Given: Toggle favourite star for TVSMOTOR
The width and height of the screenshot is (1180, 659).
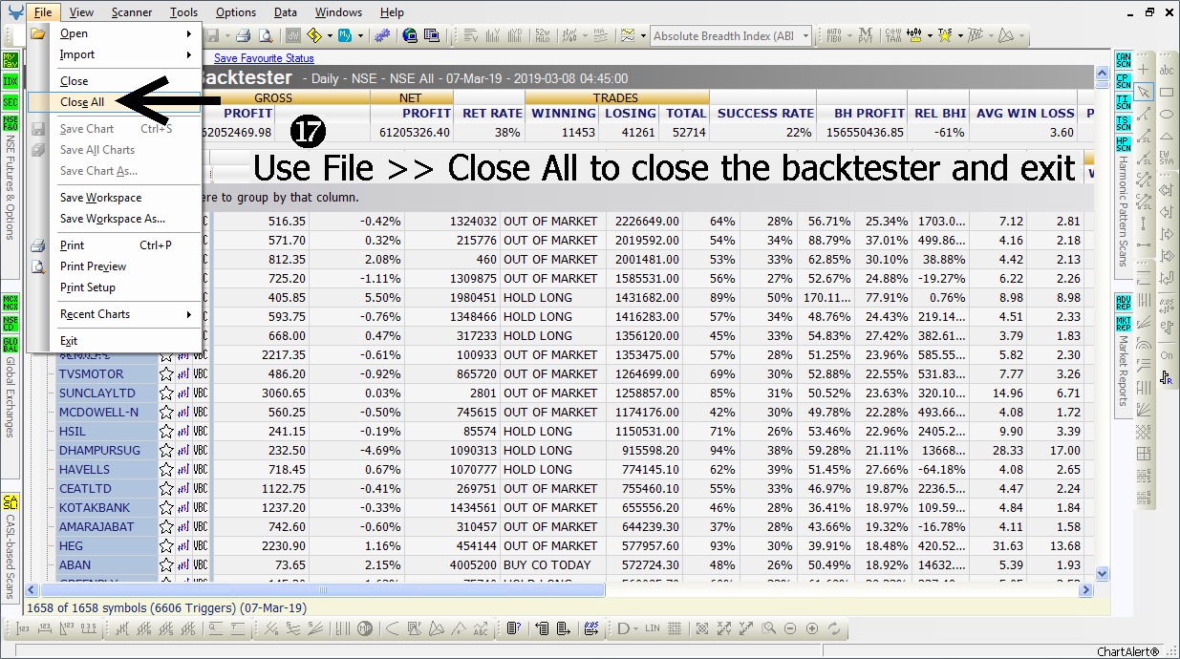Looking at the screenshot, I should point(166,374).
